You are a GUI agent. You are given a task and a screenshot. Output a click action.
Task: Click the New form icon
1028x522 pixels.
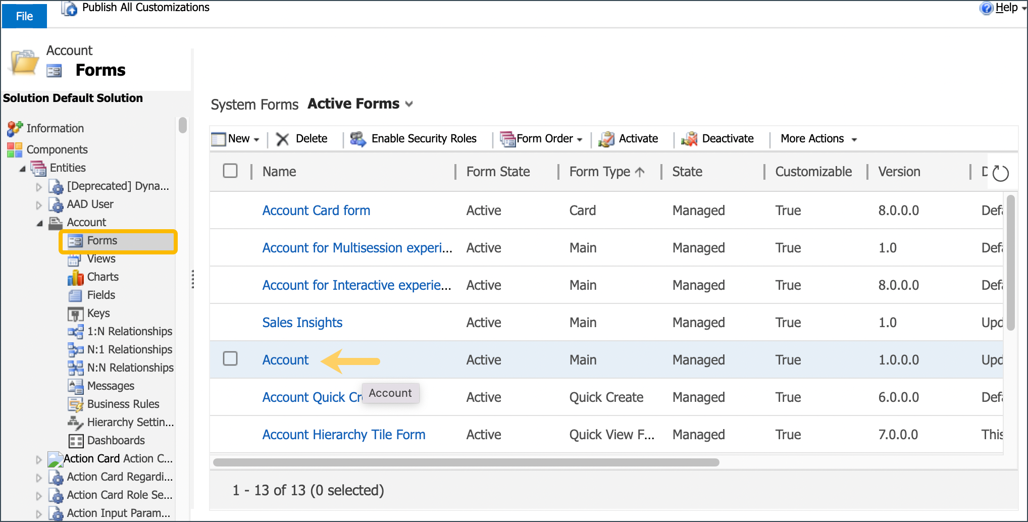click(x=219, y=139)
